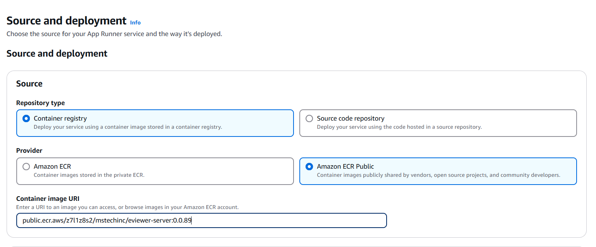Click the Source panel heading

pos(29,83)
